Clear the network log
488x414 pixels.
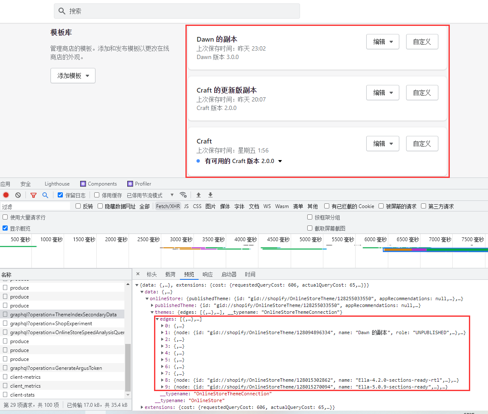click(x=18, y=195)
